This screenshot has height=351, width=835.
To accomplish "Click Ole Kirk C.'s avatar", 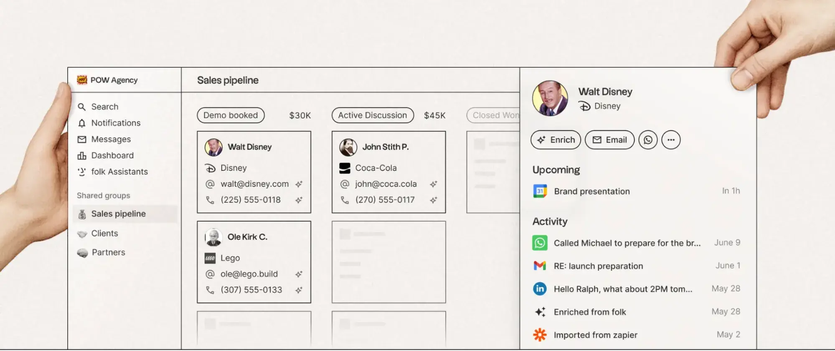I will click(213, 237).
